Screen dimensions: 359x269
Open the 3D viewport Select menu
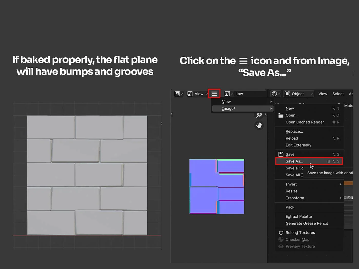coord(338,94)
